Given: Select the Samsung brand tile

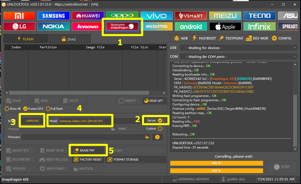Looking at the screenshot, I should (53, 16).
